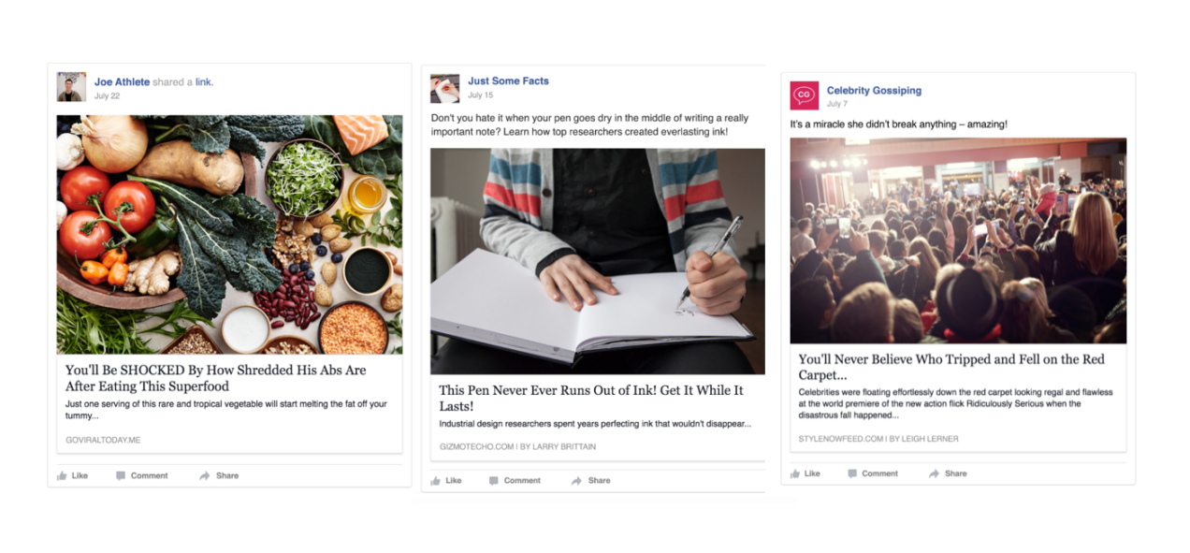Like the Celebrity Gossiping post
Viewport: 1190px width, 553px height.
pos(805,473)
